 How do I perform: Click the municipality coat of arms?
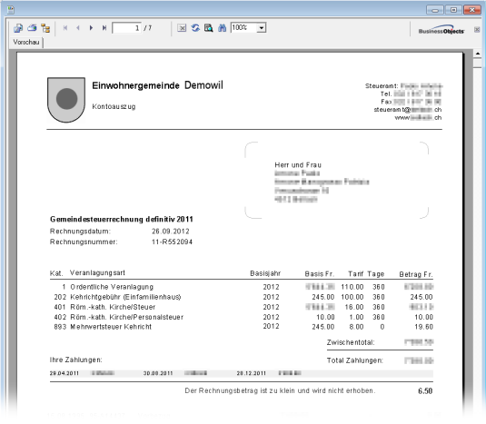(x=66, y=100)
